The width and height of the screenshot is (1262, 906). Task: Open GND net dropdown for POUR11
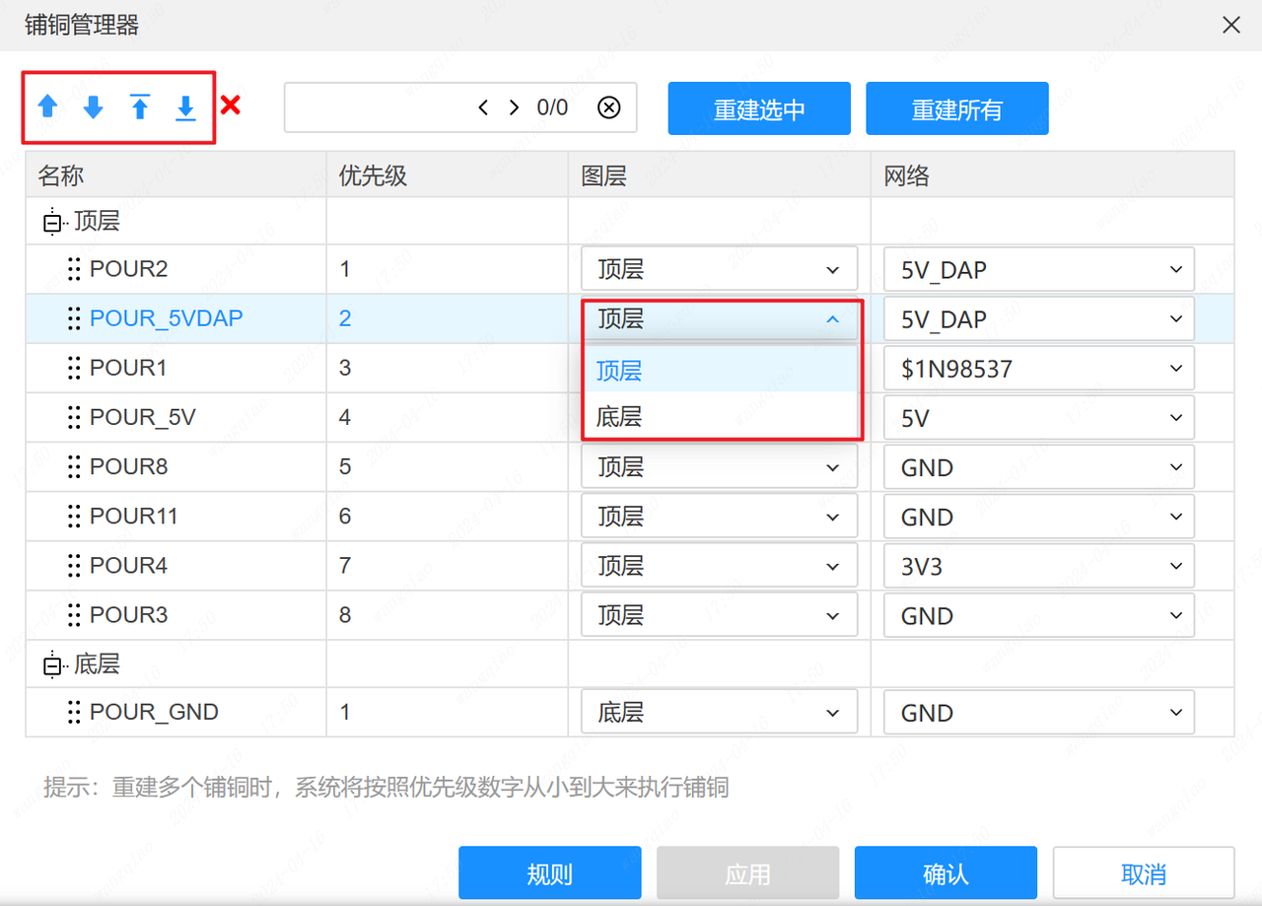pyautogui.click(x=1039, y=516)
